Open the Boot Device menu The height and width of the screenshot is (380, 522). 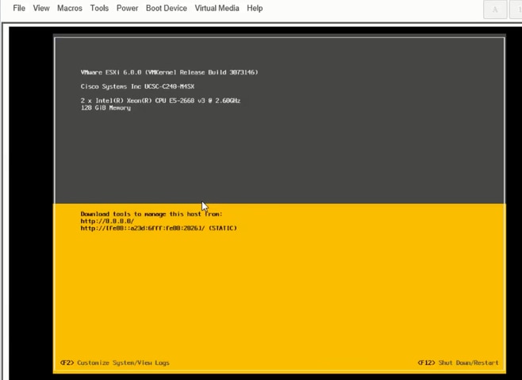coord(166,8)
